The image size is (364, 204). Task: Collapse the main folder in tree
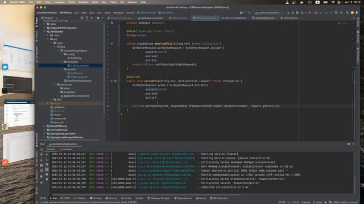52,43
